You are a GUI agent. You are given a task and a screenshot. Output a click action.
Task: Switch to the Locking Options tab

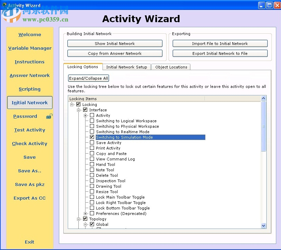[x=83, y=67]
